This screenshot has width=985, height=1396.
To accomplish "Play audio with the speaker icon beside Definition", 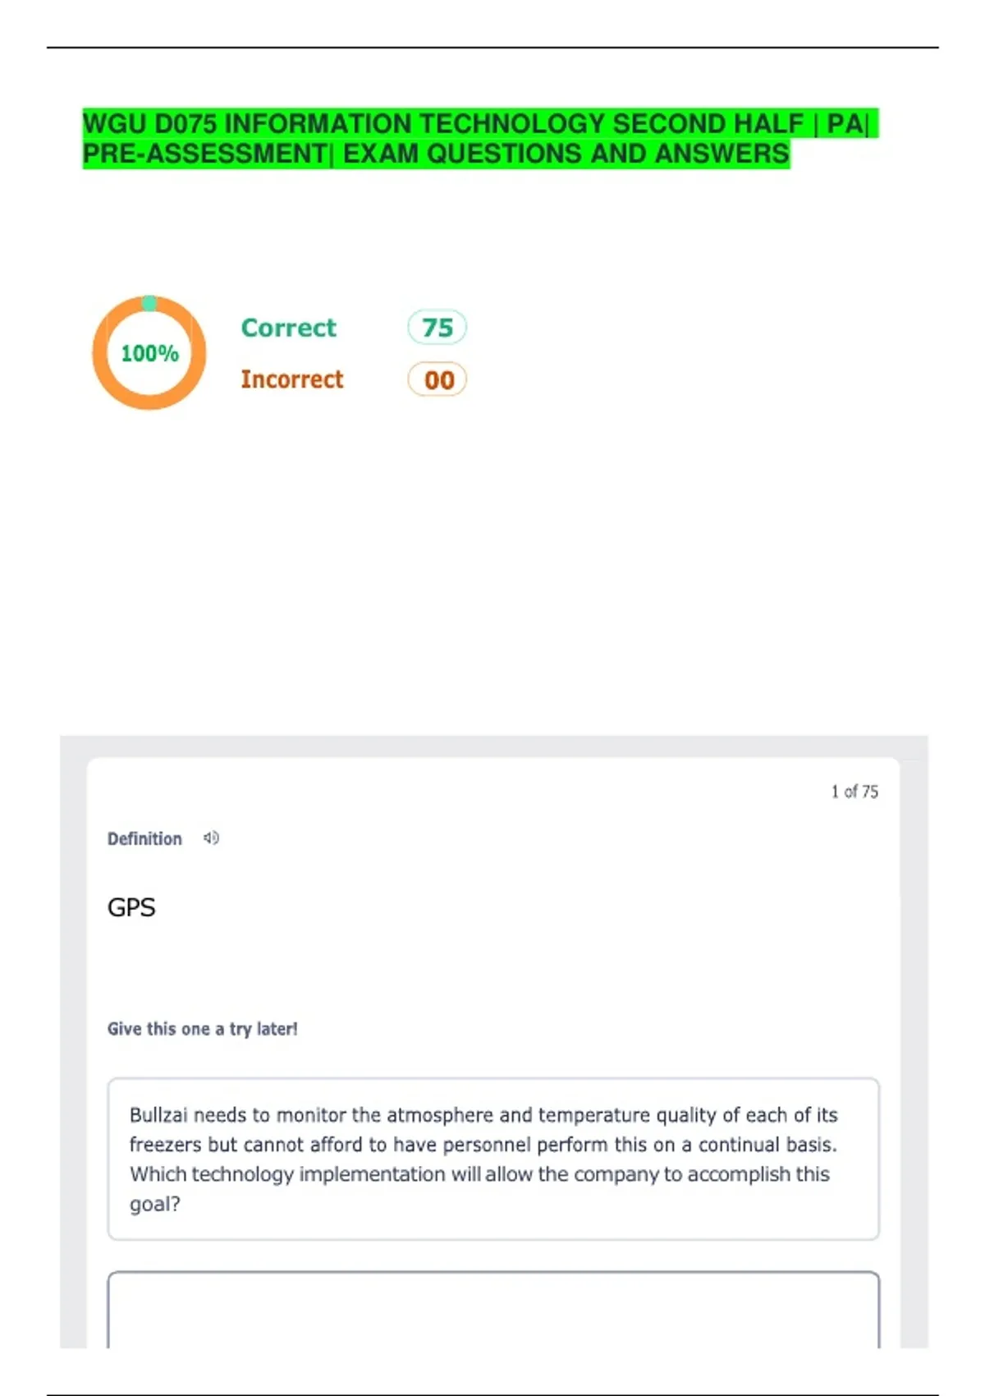I will tap(211, 838).
